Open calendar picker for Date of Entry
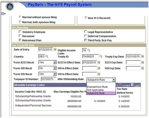This screenshot has width=149, height=118. [x=55, y=49]
